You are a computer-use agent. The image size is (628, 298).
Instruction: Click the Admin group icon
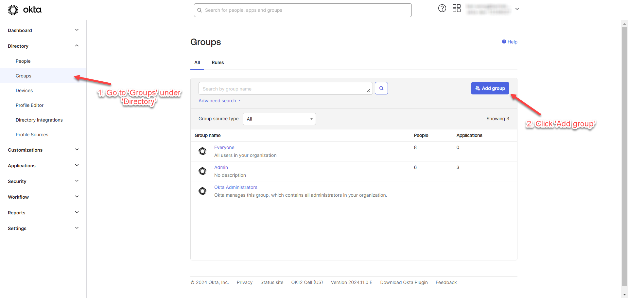click(x=202, y=171)
